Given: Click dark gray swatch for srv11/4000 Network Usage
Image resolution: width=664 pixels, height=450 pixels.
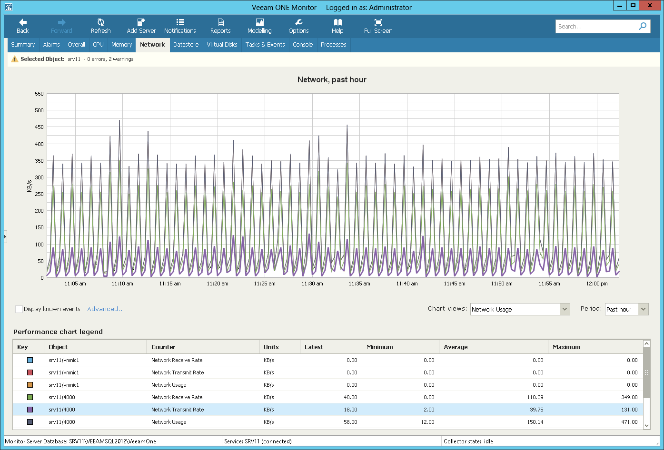Looking at the screenshot, I should (30, 422).
